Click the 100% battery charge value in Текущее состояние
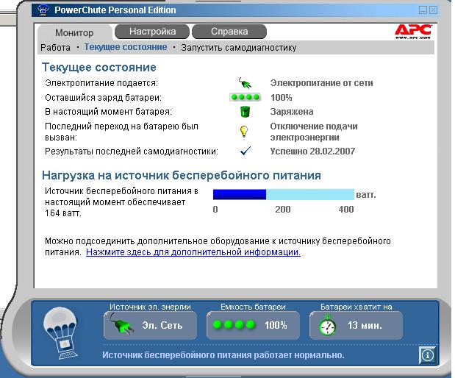Screen dimensions: 455x378 click(x=281, y=97)
